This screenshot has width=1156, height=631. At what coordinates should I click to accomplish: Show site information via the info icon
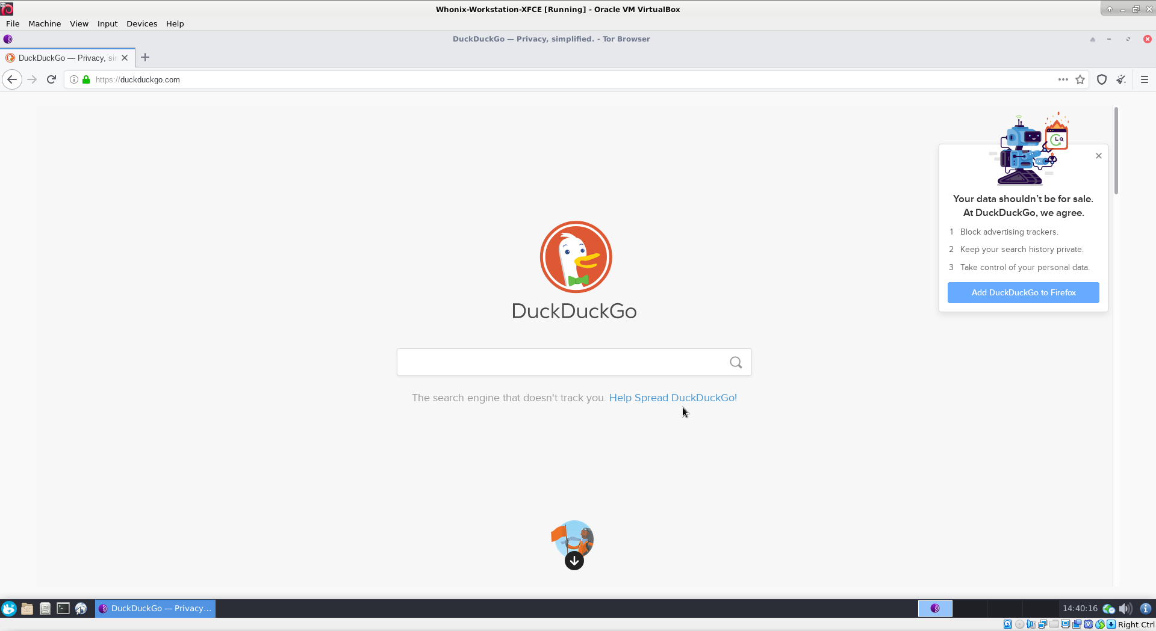pyautogui.click(x=74, y=79)
